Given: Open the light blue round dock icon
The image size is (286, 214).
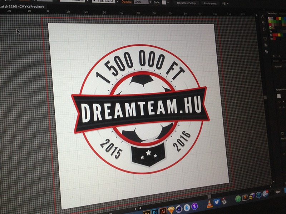Looking at the screenshot, I should (x=187, y=208).
